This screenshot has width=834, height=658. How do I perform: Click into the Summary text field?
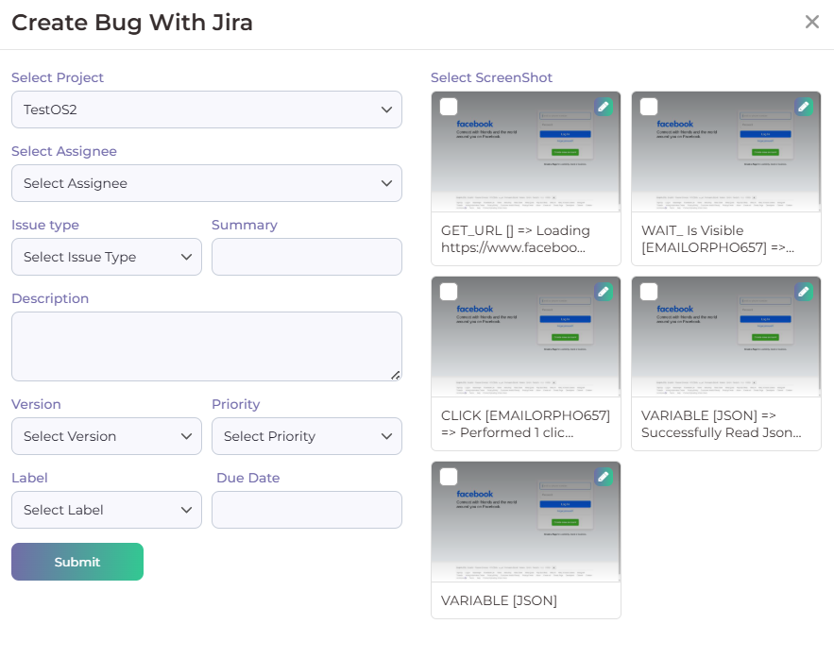click(x=306, y=257)
